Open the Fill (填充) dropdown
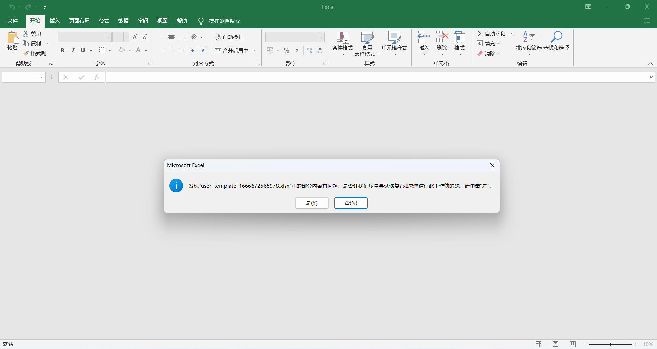This screenshot has height=349, width=657. (488, 43)
